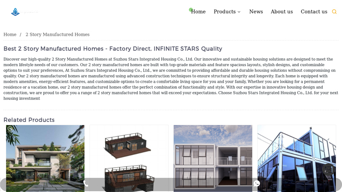The height and width of the screenshot is (192, 342).
Task: Open the Contact us page
Action: [314, 12]
